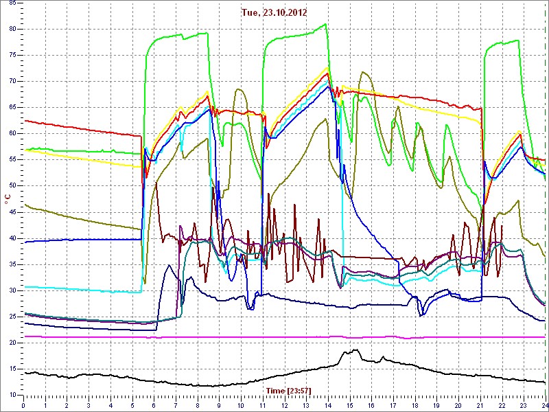Image resolution: width=549 pixels, height=412 pixels.
Task: Click hour 24 on the time axis
Action: (x=545, y=406)
